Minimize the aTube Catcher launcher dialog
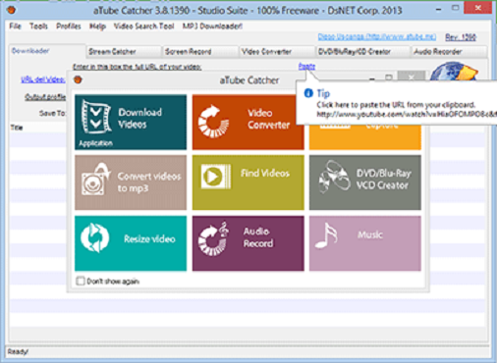 click(x=372, y=78)
